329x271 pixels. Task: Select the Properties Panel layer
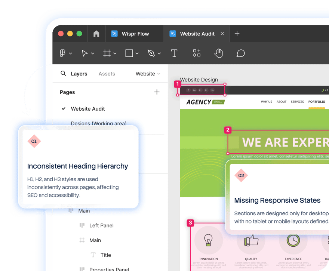pyautogui.click(x=109, y=269)
